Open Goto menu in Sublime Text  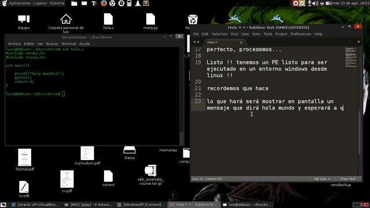(x=256, y=34)
